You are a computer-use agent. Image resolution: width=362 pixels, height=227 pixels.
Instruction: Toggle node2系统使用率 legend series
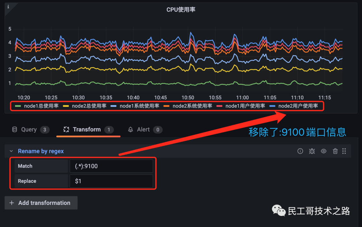coord(192,106)
